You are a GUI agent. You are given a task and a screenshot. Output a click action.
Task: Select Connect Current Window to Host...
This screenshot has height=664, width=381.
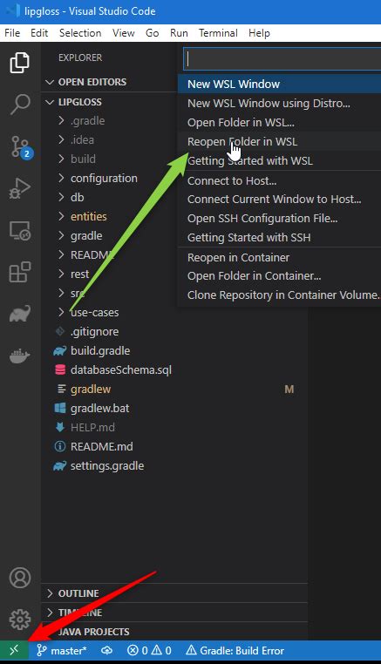click(x=279, y=199)
